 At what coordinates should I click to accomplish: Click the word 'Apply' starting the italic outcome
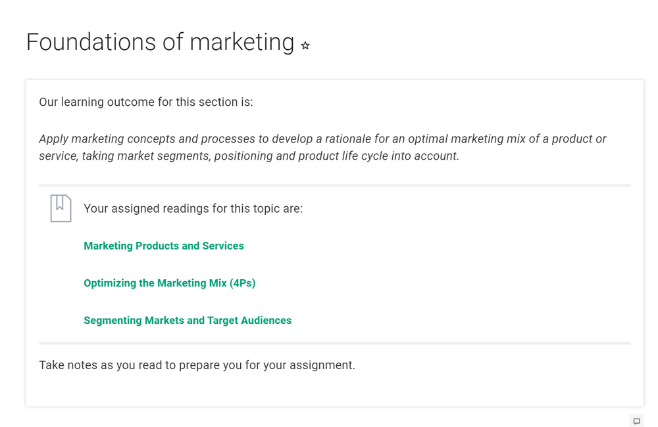point(53,139)
